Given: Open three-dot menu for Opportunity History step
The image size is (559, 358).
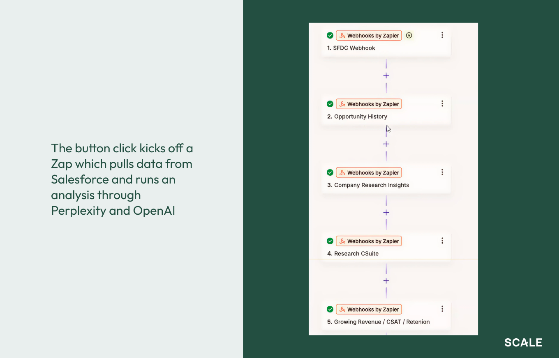Looking at the screenshot, I should (x=442, y=104).
